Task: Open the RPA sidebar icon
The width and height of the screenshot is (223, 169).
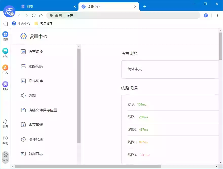Action: point(5,86)
